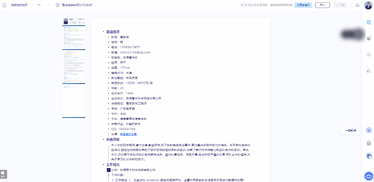Click the 一键翻译 tooltip label

[x=350, y=131]
